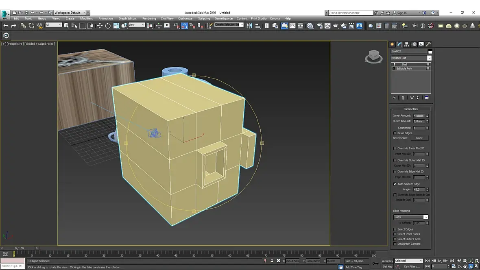480x270 pixels.
Task: Select the Move tool in main toolbar
Action: pyautogui.click(x=100, y=26)
